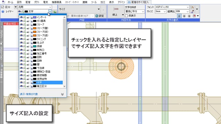This screenshot has width=221, height=124.
Task: Toggle visibility eye of 寸法線 layer
Action: pyautogui.click(x=21, y=68)
